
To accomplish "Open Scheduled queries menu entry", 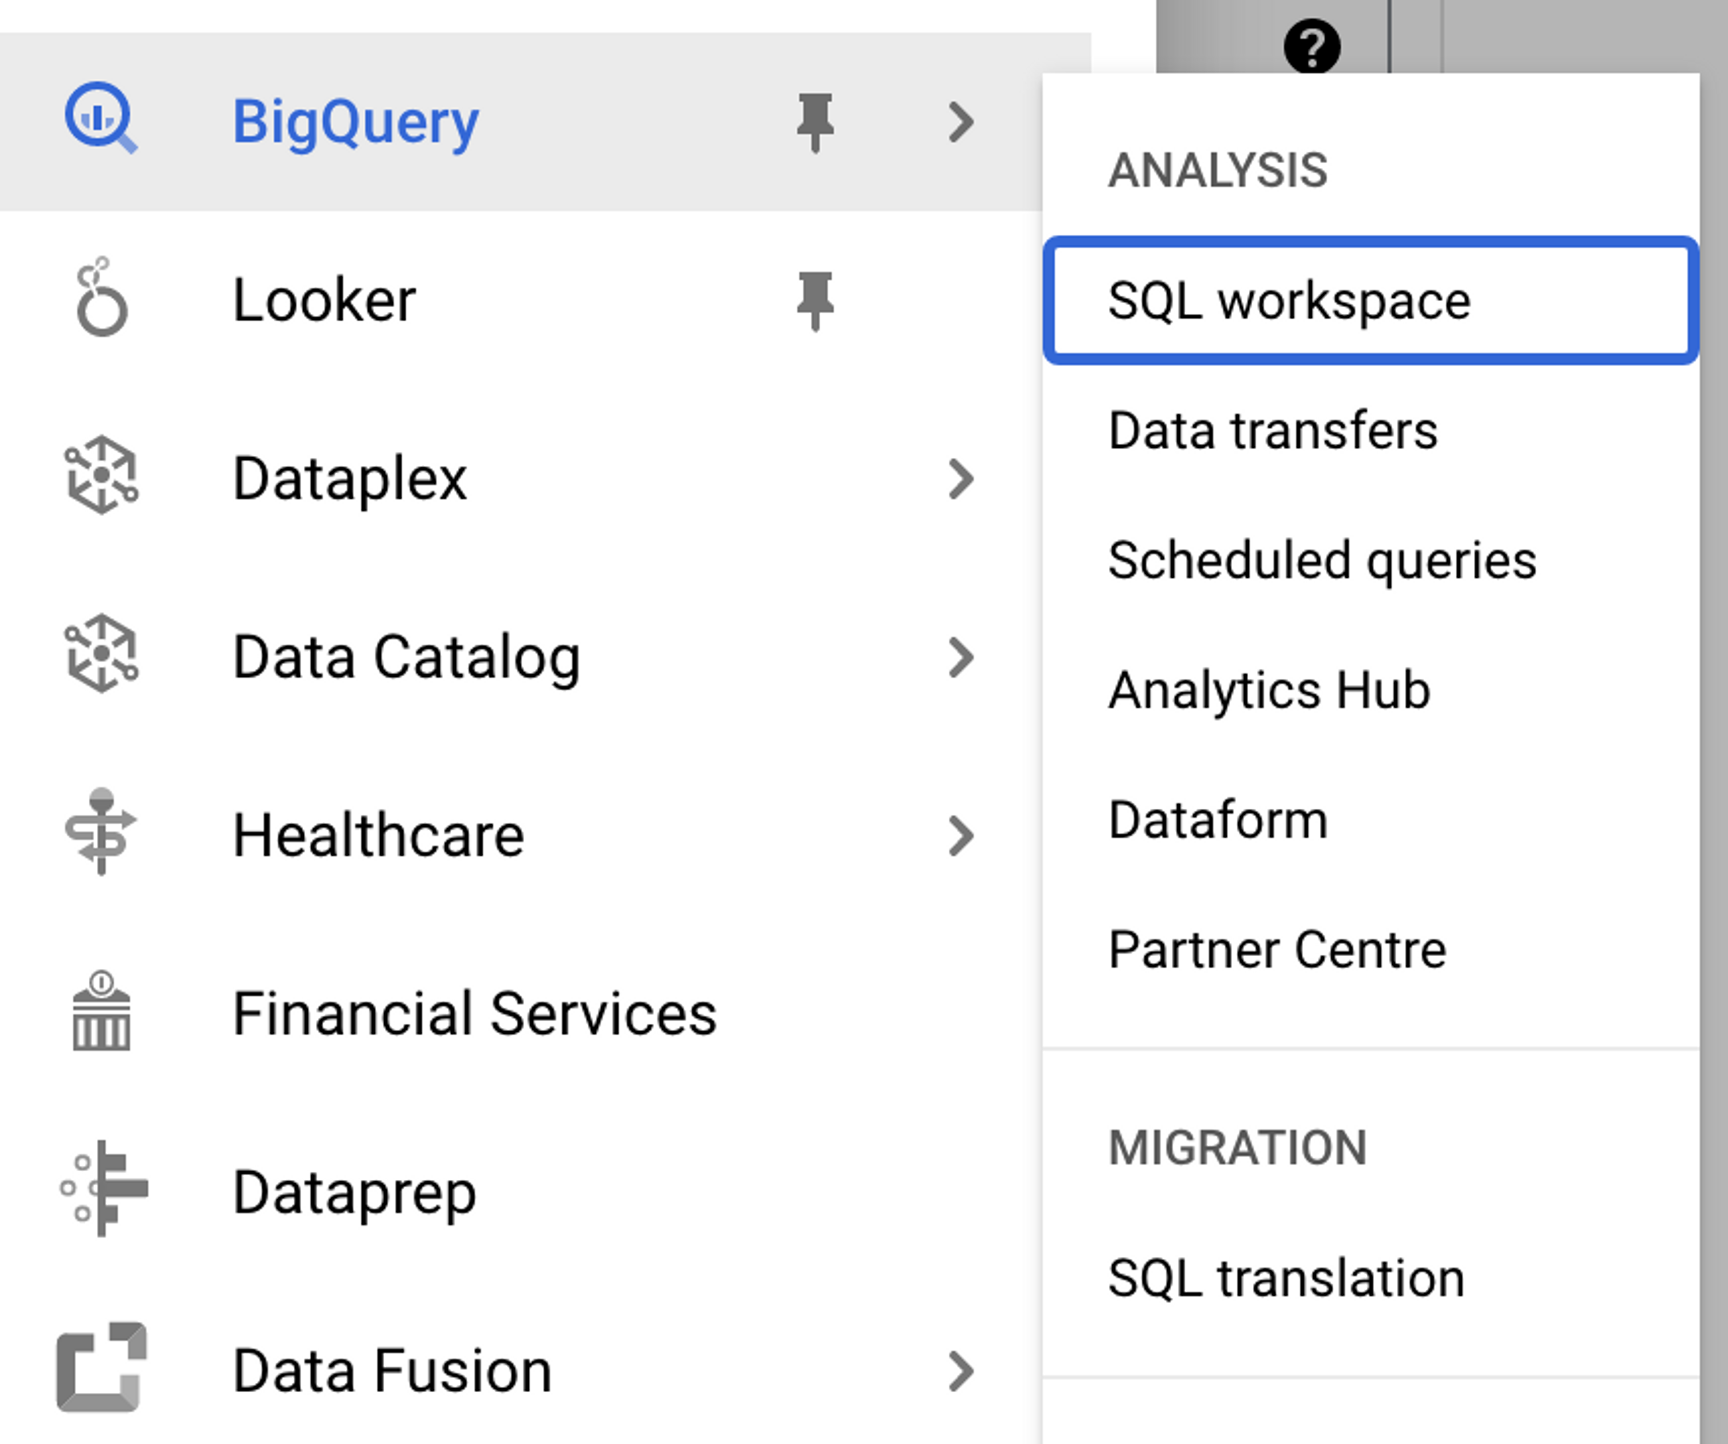I will 1371,560.
